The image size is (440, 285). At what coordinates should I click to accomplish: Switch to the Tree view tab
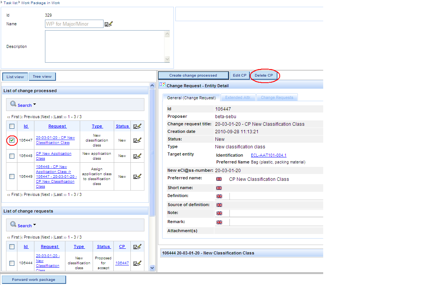click(42, 77)
